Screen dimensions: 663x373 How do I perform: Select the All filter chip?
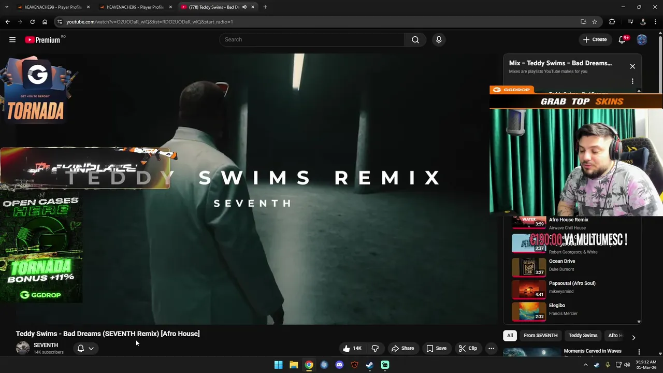coord(510,336)
